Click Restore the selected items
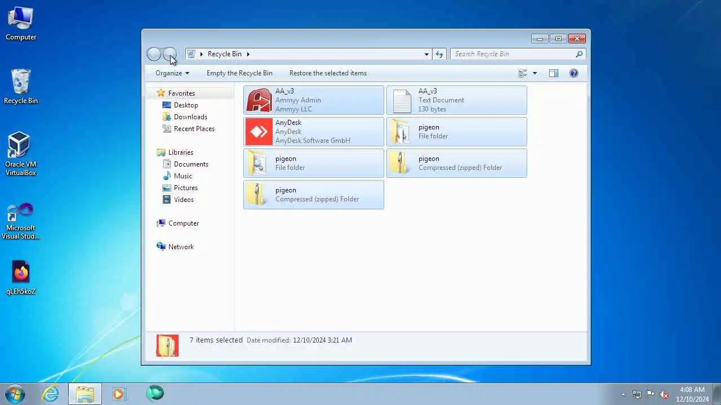Viewport: 721px width, 405px height. (328, 73)
